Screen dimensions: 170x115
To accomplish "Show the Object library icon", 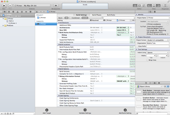I will click(x=155, y=83).
